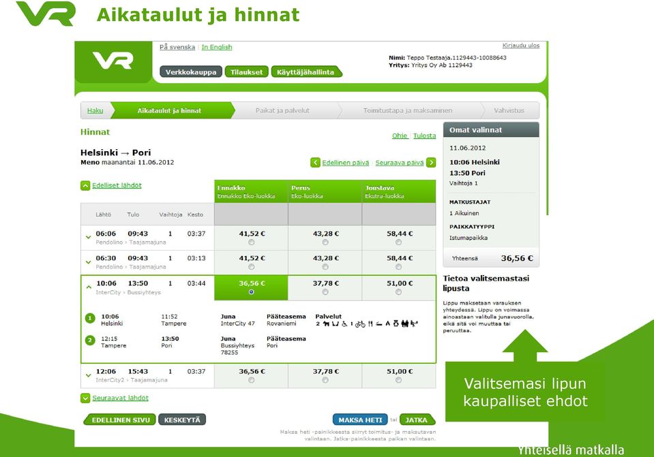Expand details of the 12:06 InterCity2 departure
This screenshot has height=457, width=654.
pos(89,375)
